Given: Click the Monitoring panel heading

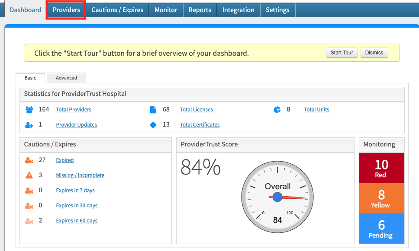Looking at the screenshot, I should pos(379,144).
